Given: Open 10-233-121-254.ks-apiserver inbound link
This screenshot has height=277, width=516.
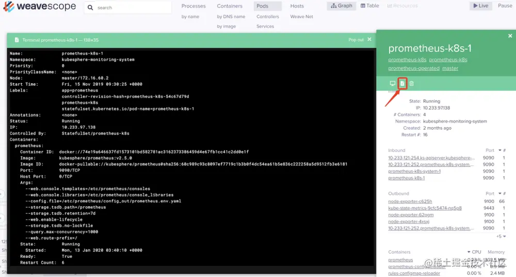Looking at the screenshot, I should click(431, 158).
